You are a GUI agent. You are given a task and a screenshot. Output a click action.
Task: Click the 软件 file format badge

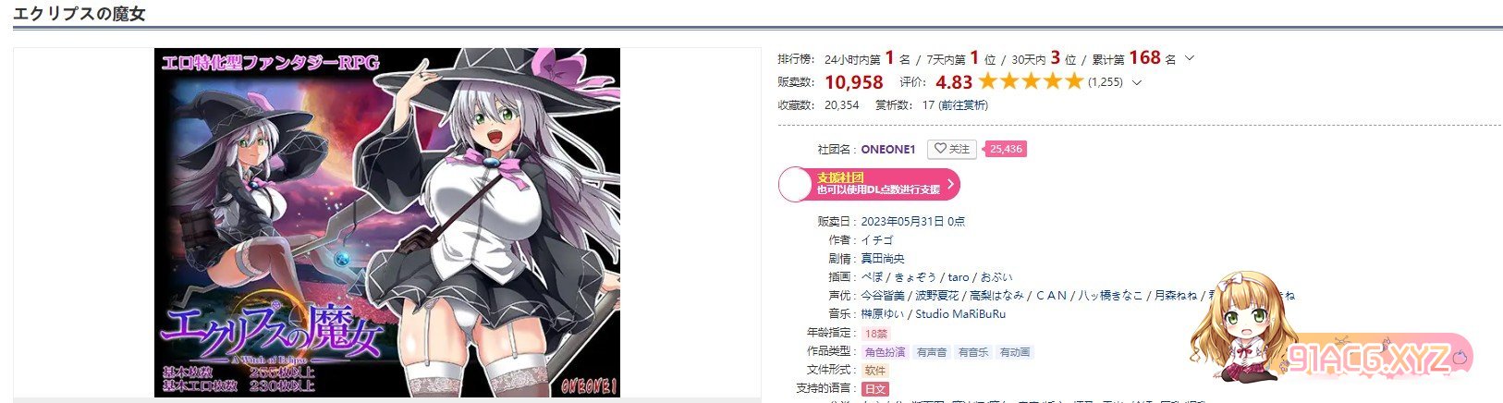(x=875, y=370)
